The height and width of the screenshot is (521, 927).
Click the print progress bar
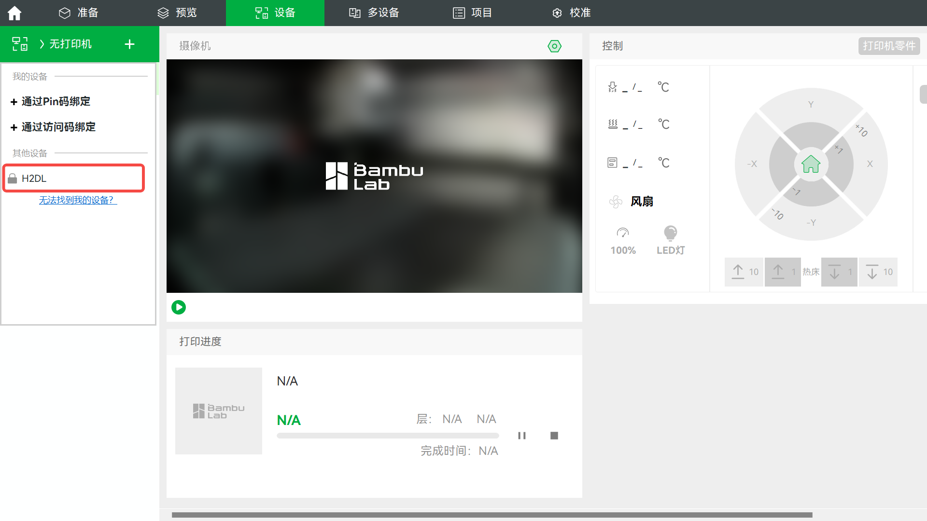[x=388, y=436]
